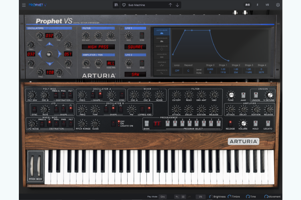The height and width of the screenshot is (200, 301).
Task: Select program button 8 in Programmer
Action: (x=218, y=124)
